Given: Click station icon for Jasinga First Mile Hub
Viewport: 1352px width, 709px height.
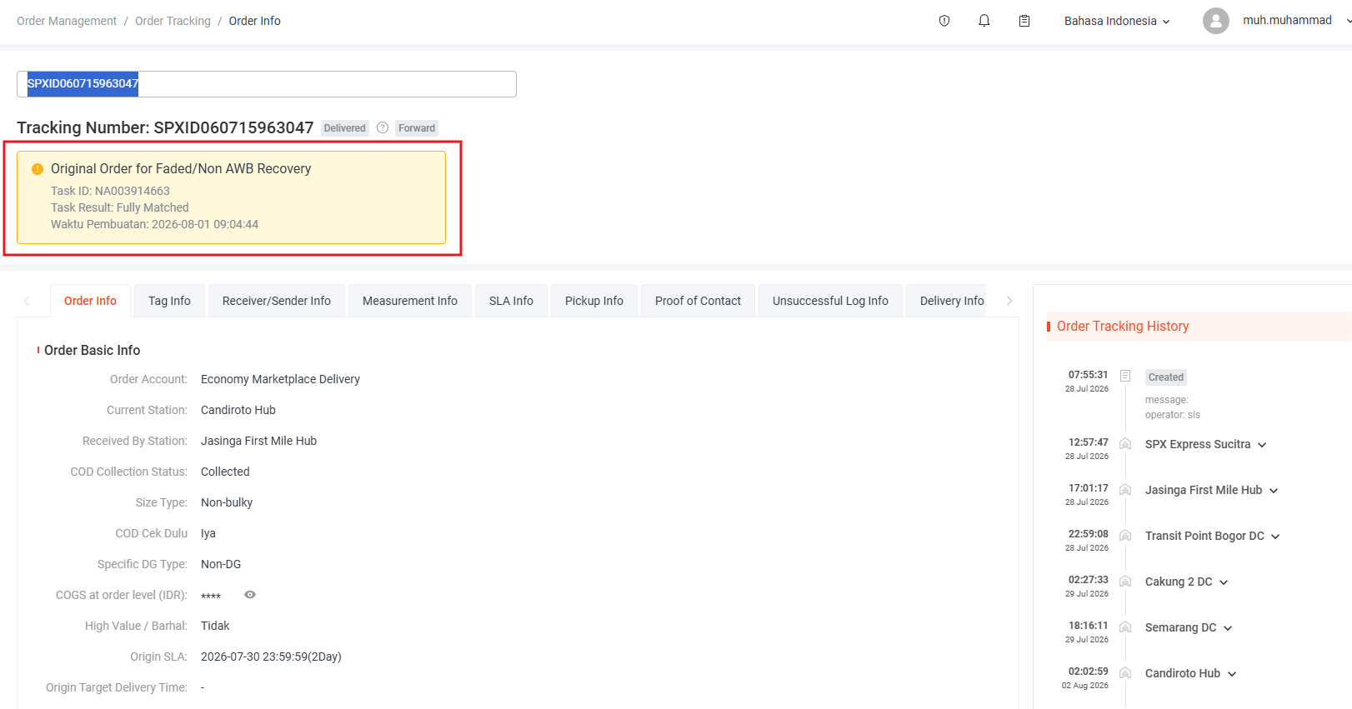Looking at the screenshot, I should point(1125,489).
